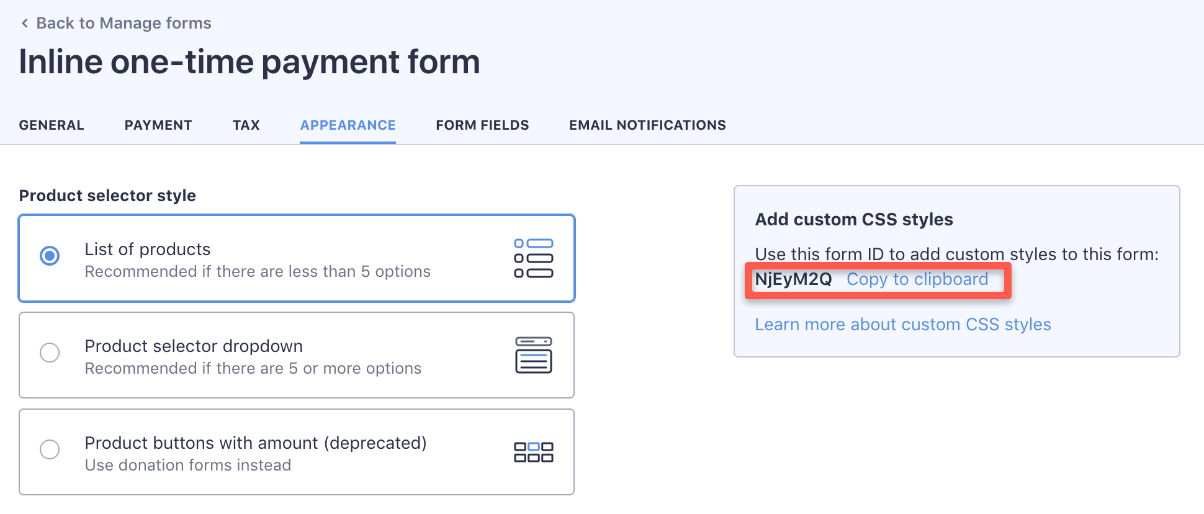The image size is (1204, 514).
Task: Select Product buttons with amount radio button
Action: [x=50, y=449]
